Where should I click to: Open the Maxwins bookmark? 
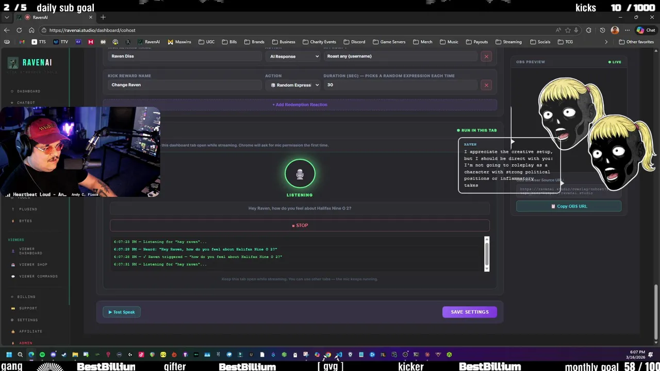[179, 42]
